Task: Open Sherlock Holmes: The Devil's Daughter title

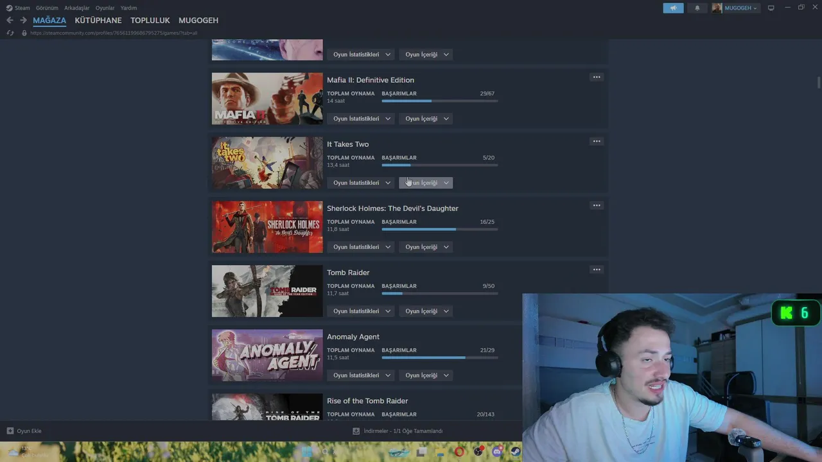Action: pos(392,209)
